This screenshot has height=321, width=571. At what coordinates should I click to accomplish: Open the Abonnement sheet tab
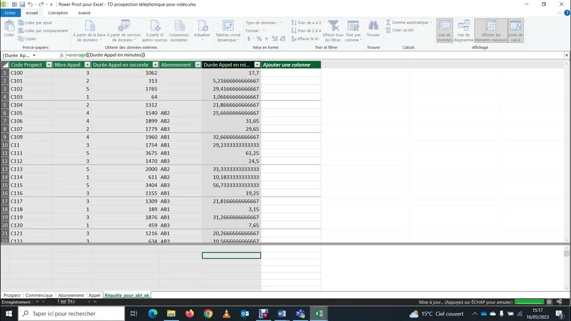click(71, 295)
